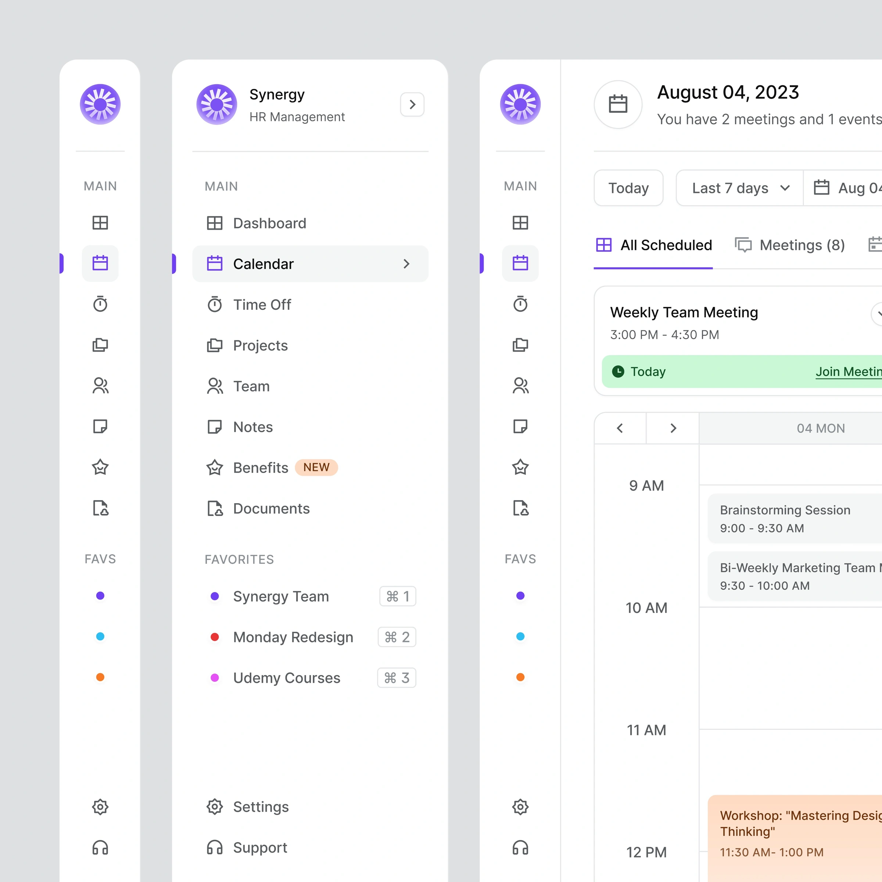The width and height of the screenshot is (882, 882).
Task: Click Synergy logo in leftmost collapsed sidebar
Action: point(100,104)
